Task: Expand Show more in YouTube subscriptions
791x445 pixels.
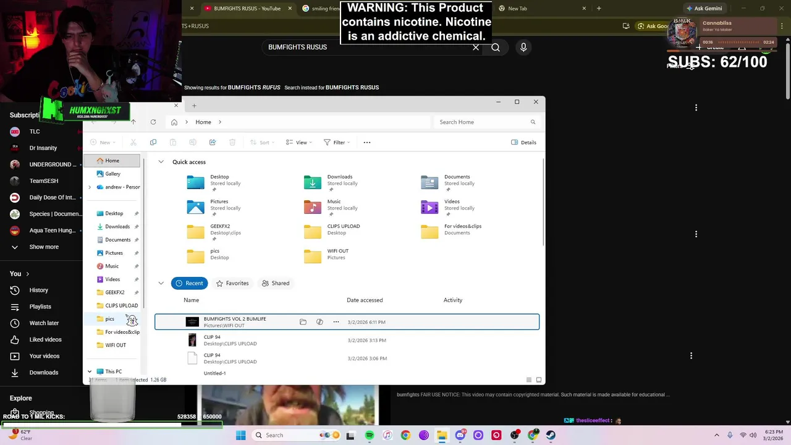Action: click(x=43, y=247)
